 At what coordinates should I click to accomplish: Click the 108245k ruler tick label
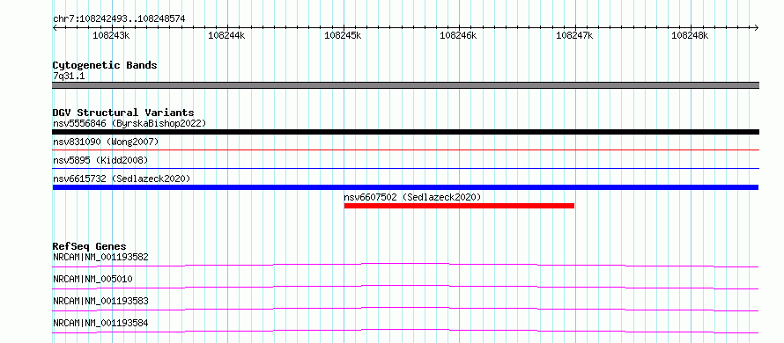[343, 35]
